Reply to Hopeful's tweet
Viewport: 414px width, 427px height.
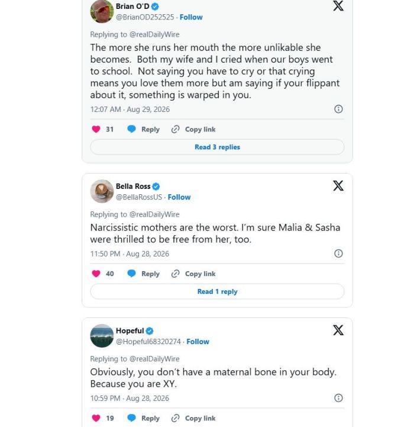143,418
